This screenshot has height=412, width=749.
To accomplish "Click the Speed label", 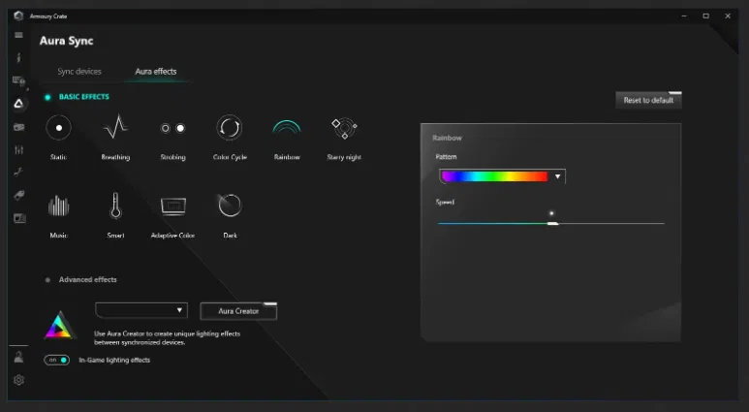I will click(x=445, y=203).
